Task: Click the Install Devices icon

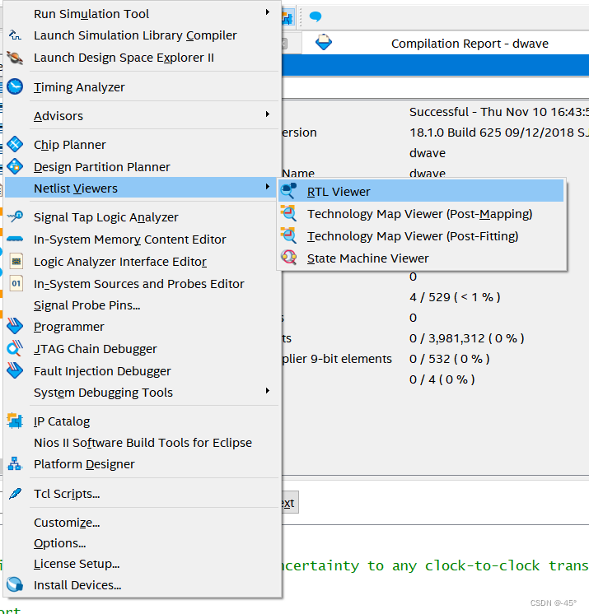Action: tap(15, 584)
